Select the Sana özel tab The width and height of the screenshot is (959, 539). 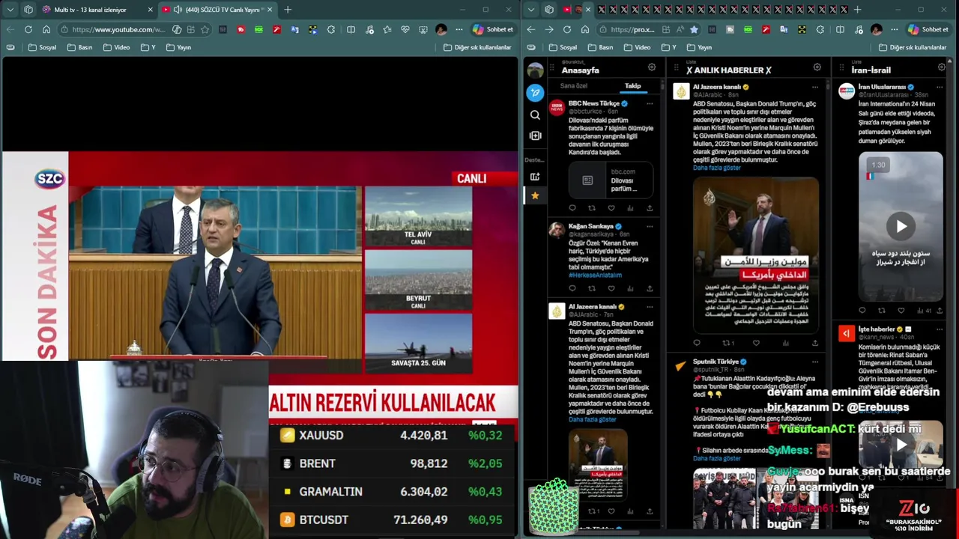pos(574,86)
